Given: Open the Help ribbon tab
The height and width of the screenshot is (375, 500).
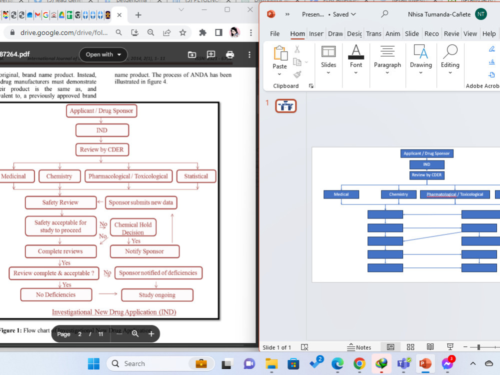Looking at the screenshot, I should (x=489, y=34).
